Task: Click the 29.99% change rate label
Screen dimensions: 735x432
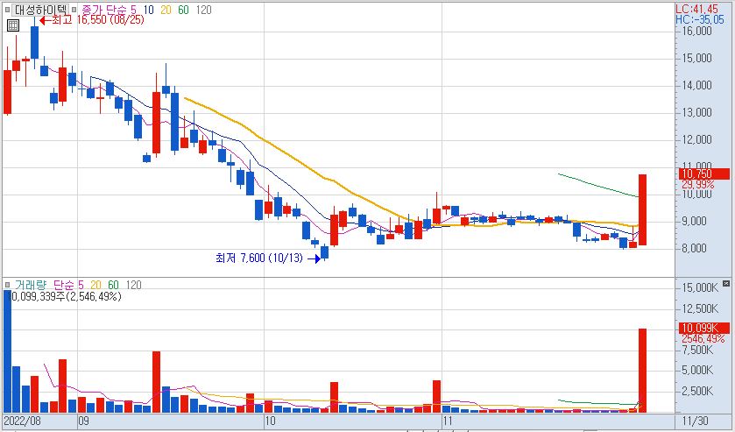Action: [x=698, y=184]
